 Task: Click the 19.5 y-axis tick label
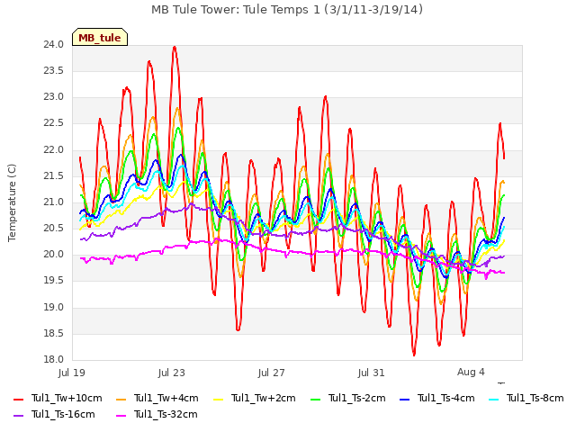click(x=54, y=281)
